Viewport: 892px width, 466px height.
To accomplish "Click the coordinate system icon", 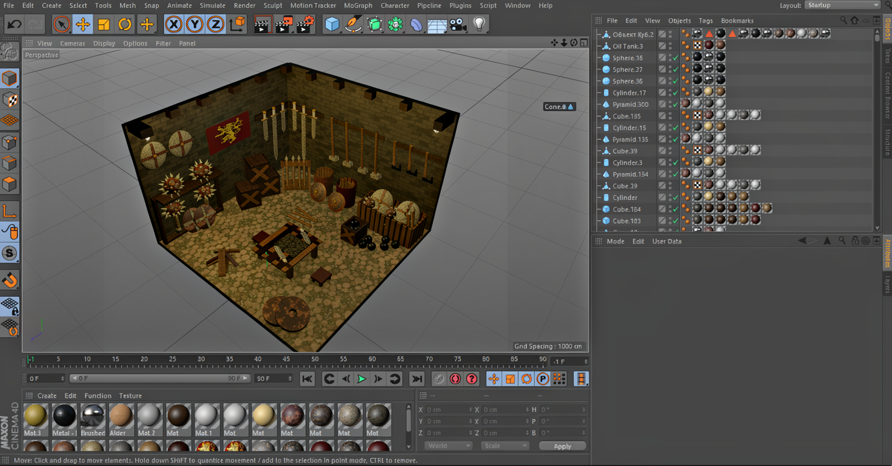I will coord(238,25).
